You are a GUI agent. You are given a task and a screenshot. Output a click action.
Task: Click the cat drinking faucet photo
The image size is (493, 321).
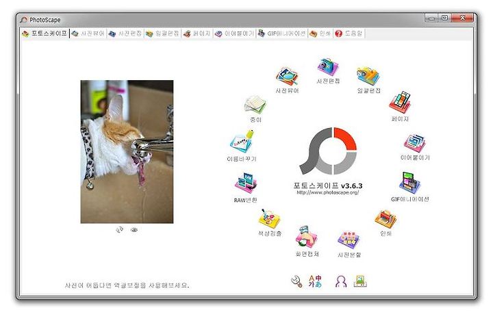coord(127,152)
